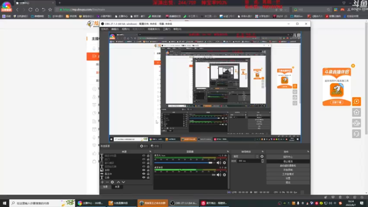Image resolution: width=368 pixels, height=207 pixels.
Task: Pop out the controls dock icon
Action: click(308, 152)
